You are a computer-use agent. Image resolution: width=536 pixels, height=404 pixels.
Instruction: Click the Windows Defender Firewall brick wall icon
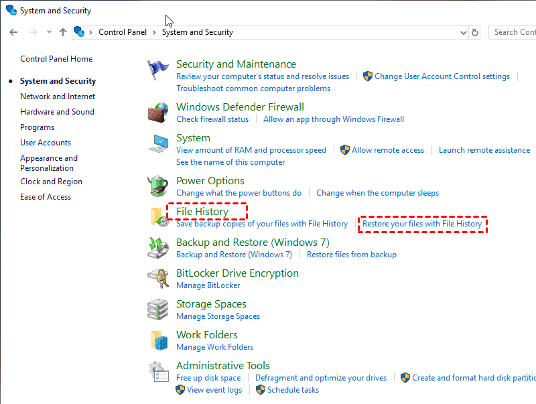[158, 113]
